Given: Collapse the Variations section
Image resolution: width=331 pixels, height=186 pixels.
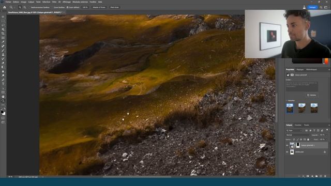Looking at the screenshot, I should coord(287,101).
